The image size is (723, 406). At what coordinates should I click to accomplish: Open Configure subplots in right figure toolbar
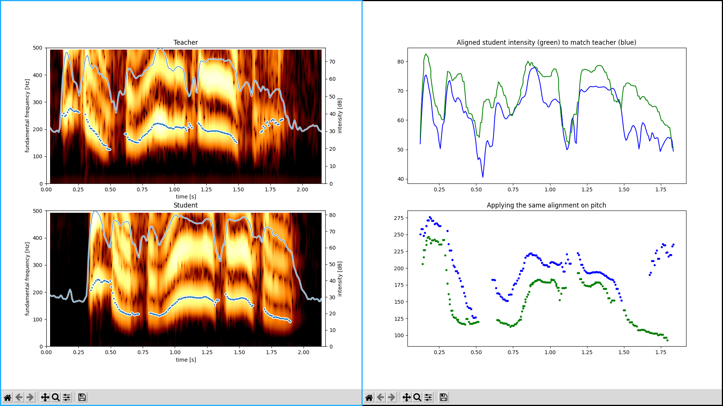pyautogui.click(x=428, y=397)
